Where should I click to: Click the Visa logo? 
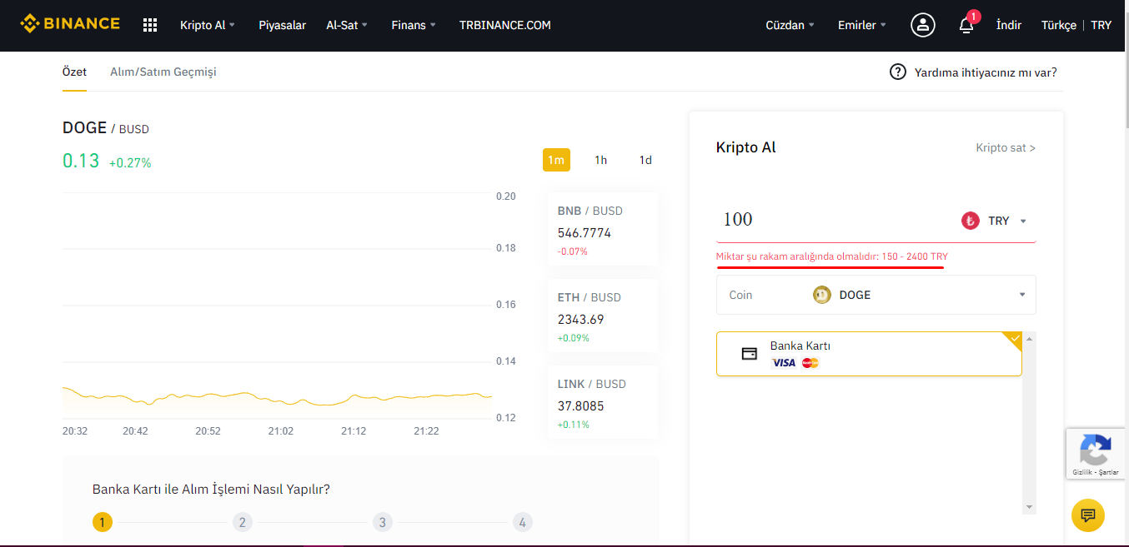pyautogui.click(x=784, y=363)
